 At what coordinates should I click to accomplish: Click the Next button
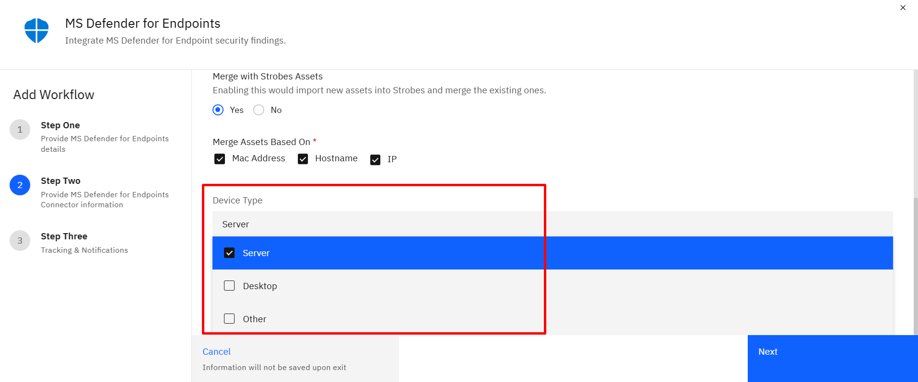coord(833,359)
